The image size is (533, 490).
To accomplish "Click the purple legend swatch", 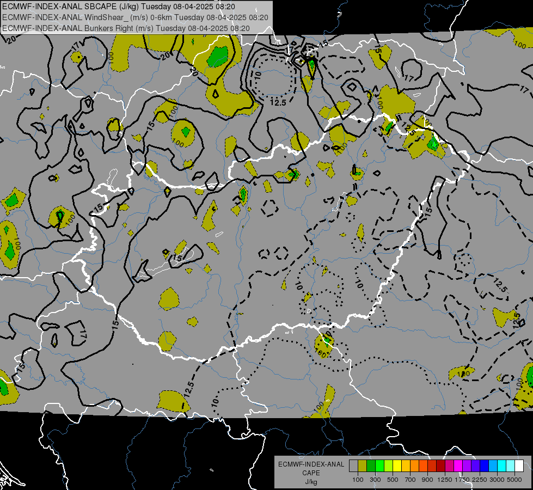I will [x=467, y=465].
